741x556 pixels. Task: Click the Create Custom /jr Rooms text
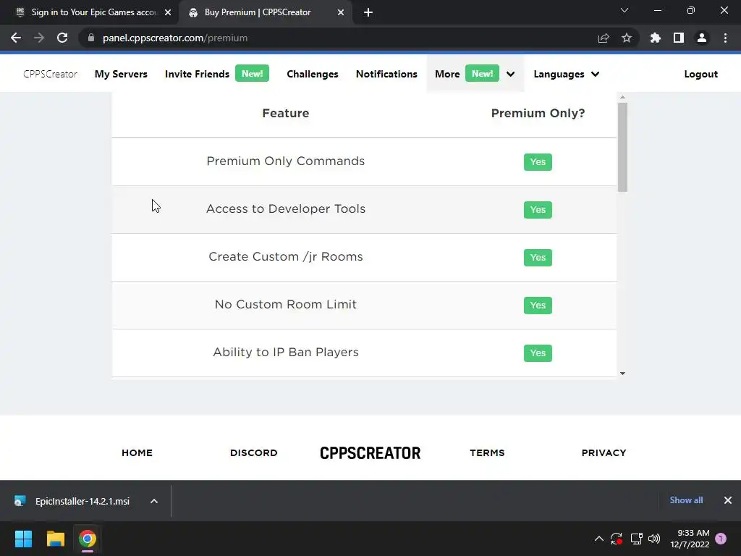[285, 256]
